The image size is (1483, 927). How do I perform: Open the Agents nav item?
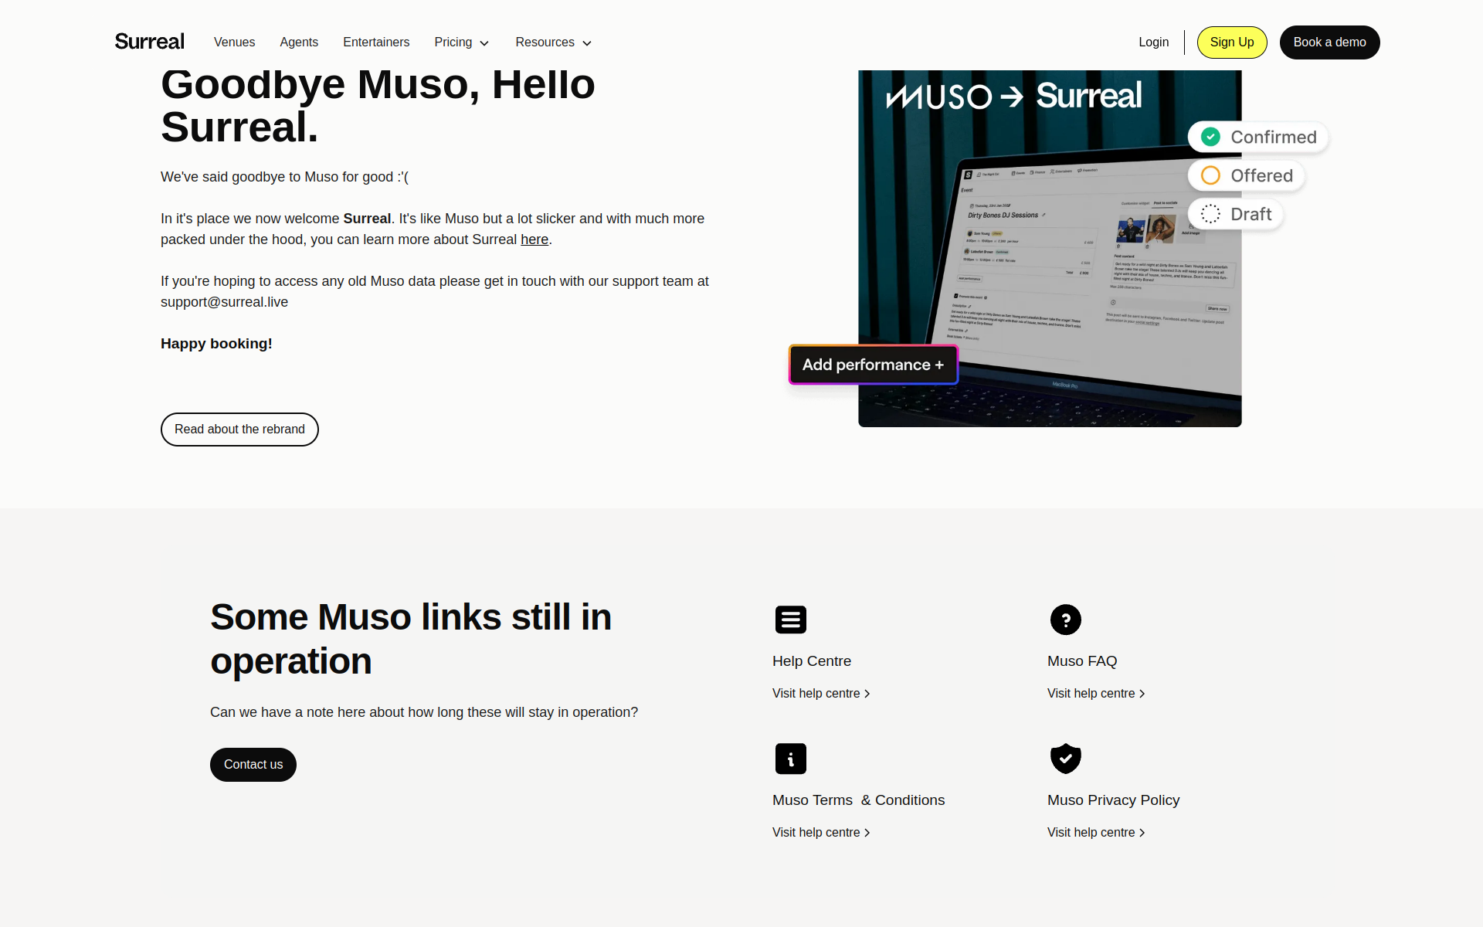[299, 42]
